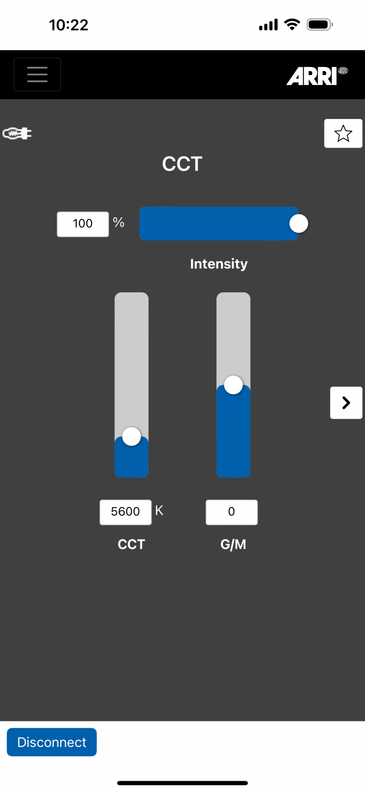The height and width of the screenshot is (792, 365).
Task: Click the 5600 K color temperature field
Action: (125, 512)
